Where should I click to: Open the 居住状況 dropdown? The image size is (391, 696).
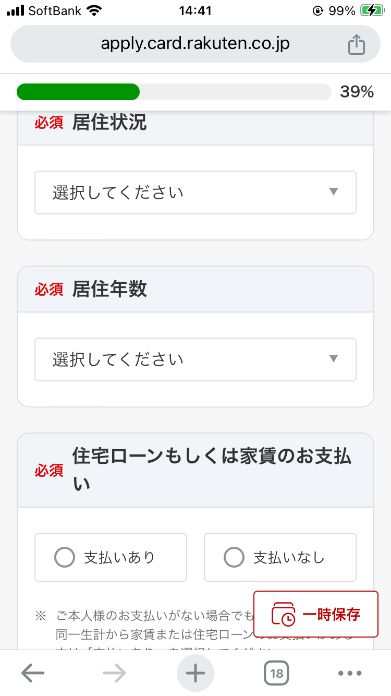[x=195, y=193]
